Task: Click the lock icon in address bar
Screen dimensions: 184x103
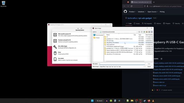Action: (x=147, y=6)
